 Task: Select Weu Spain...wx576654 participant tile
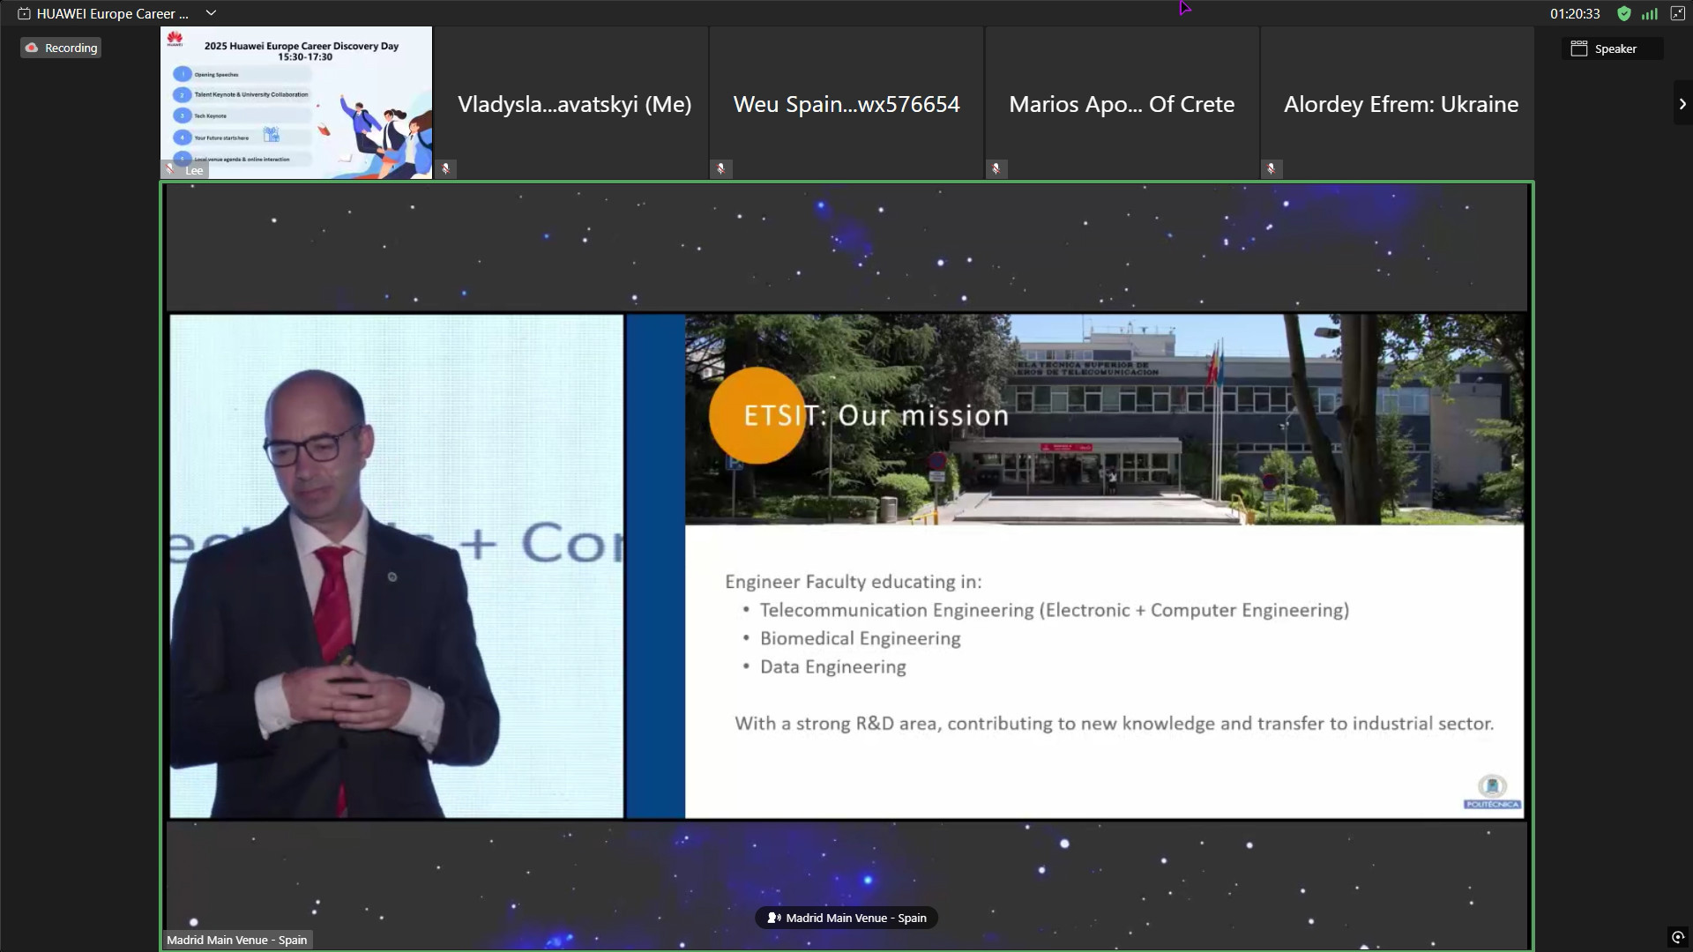click(x=846, y=103)
